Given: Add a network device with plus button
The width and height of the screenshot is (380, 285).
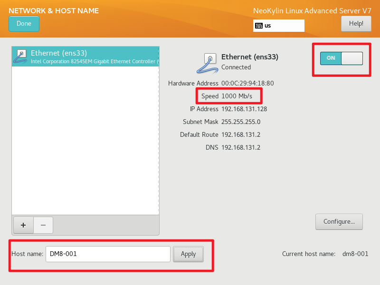Looking at the screenshot, I should (x=23, y=225).
